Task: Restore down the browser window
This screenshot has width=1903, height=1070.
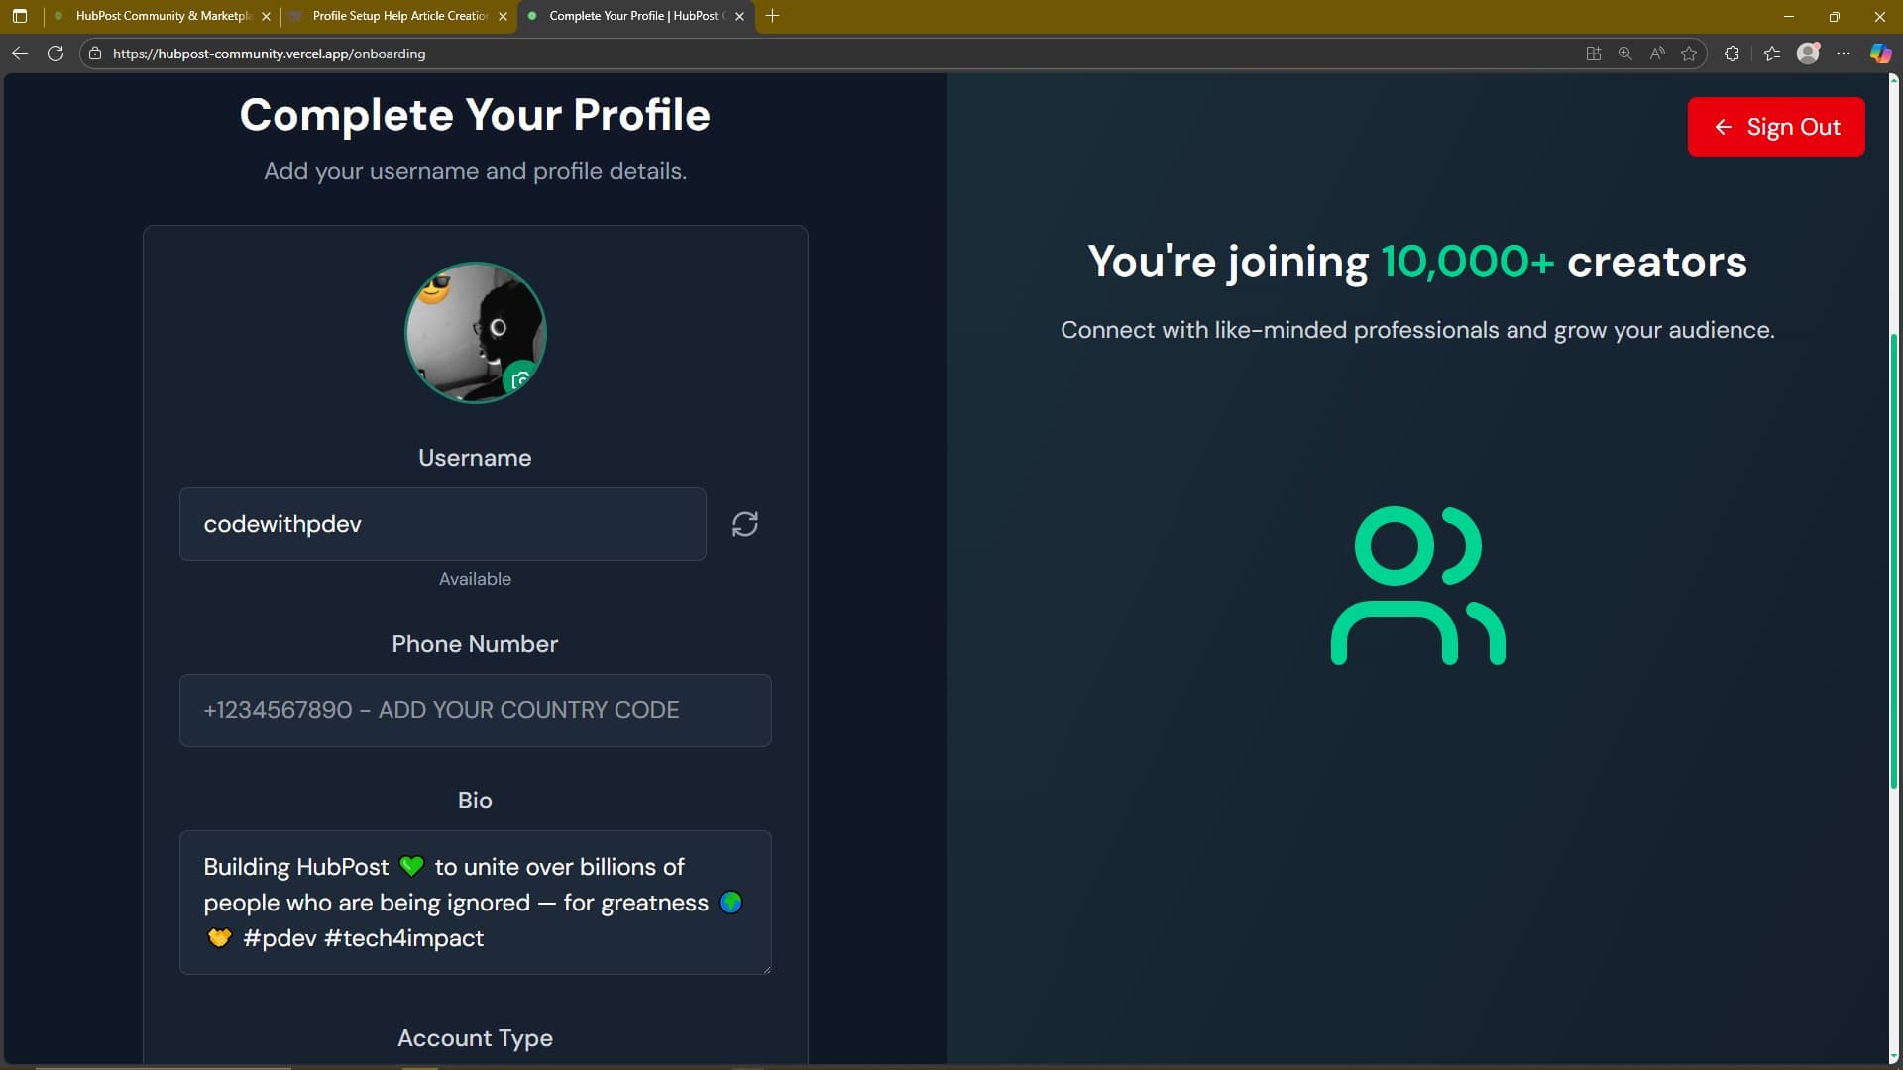Action: click(x=1835, y=16)
